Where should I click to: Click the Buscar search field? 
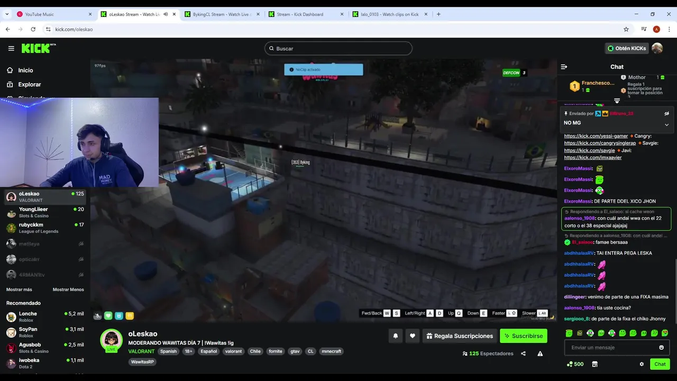tap(338, 49)
